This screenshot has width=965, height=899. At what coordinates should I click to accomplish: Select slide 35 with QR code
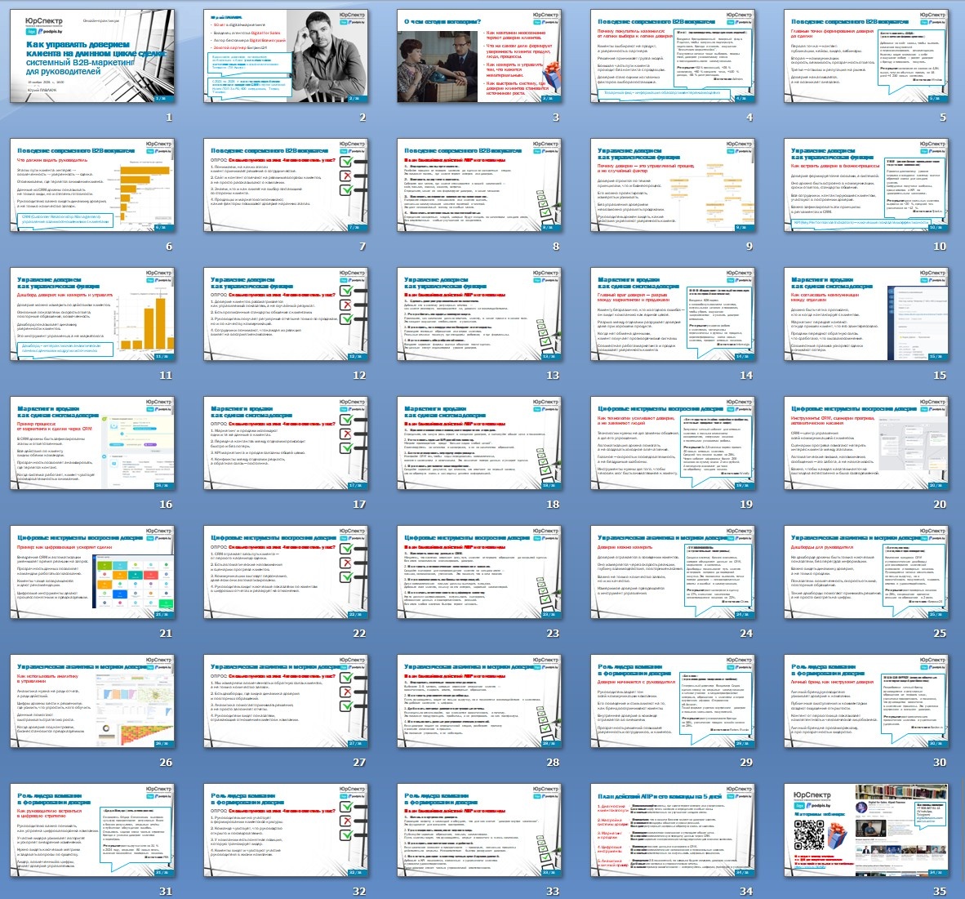coord(866,830)
